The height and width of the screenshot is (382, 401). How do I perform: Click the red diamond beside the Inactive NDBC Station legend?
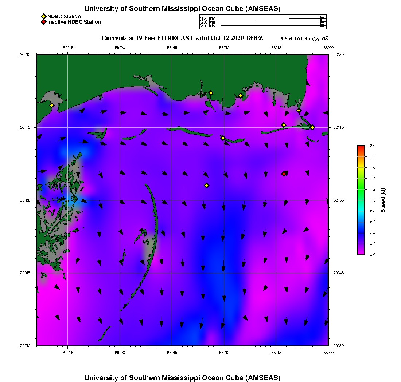pos(43,22)
